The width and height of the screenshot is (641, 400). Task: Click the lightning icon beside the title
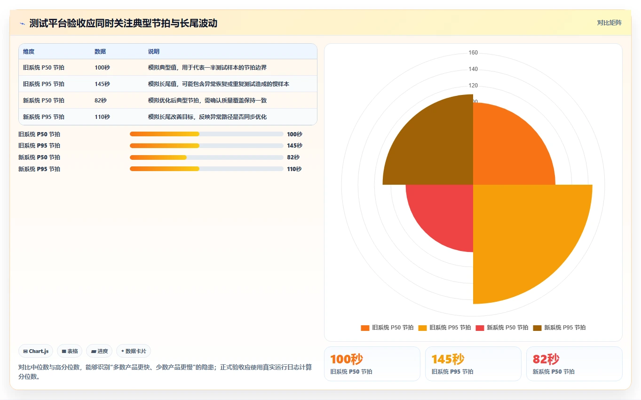(22, 24)
